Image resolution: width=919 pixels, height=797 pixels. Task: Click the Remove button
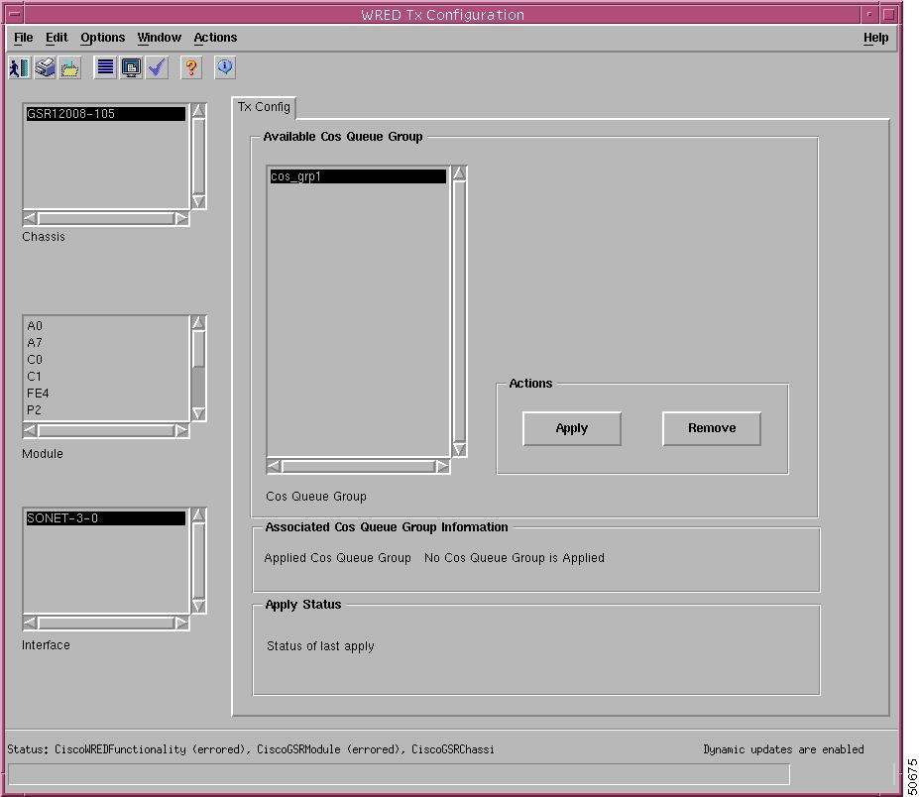[712, 428]
